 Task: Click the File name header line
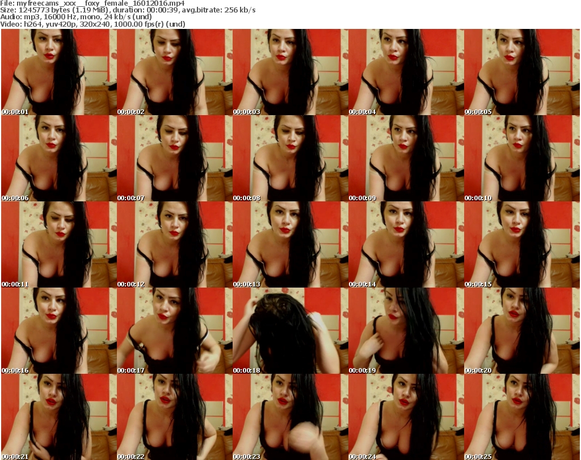(x=92, y=3)
